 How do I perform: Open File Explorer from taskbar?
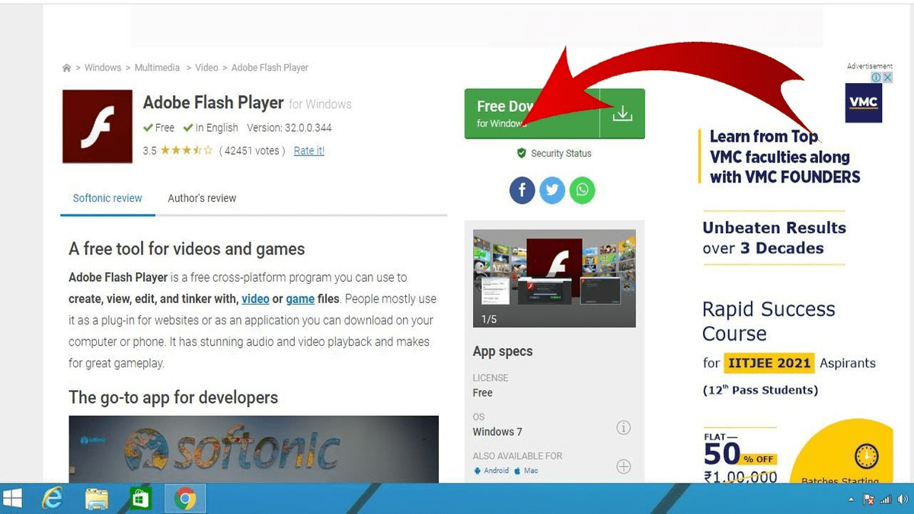click(x=97, y=499)
